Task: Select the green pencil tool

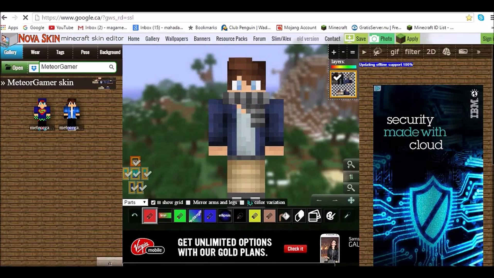Action: tap(180, 216)
